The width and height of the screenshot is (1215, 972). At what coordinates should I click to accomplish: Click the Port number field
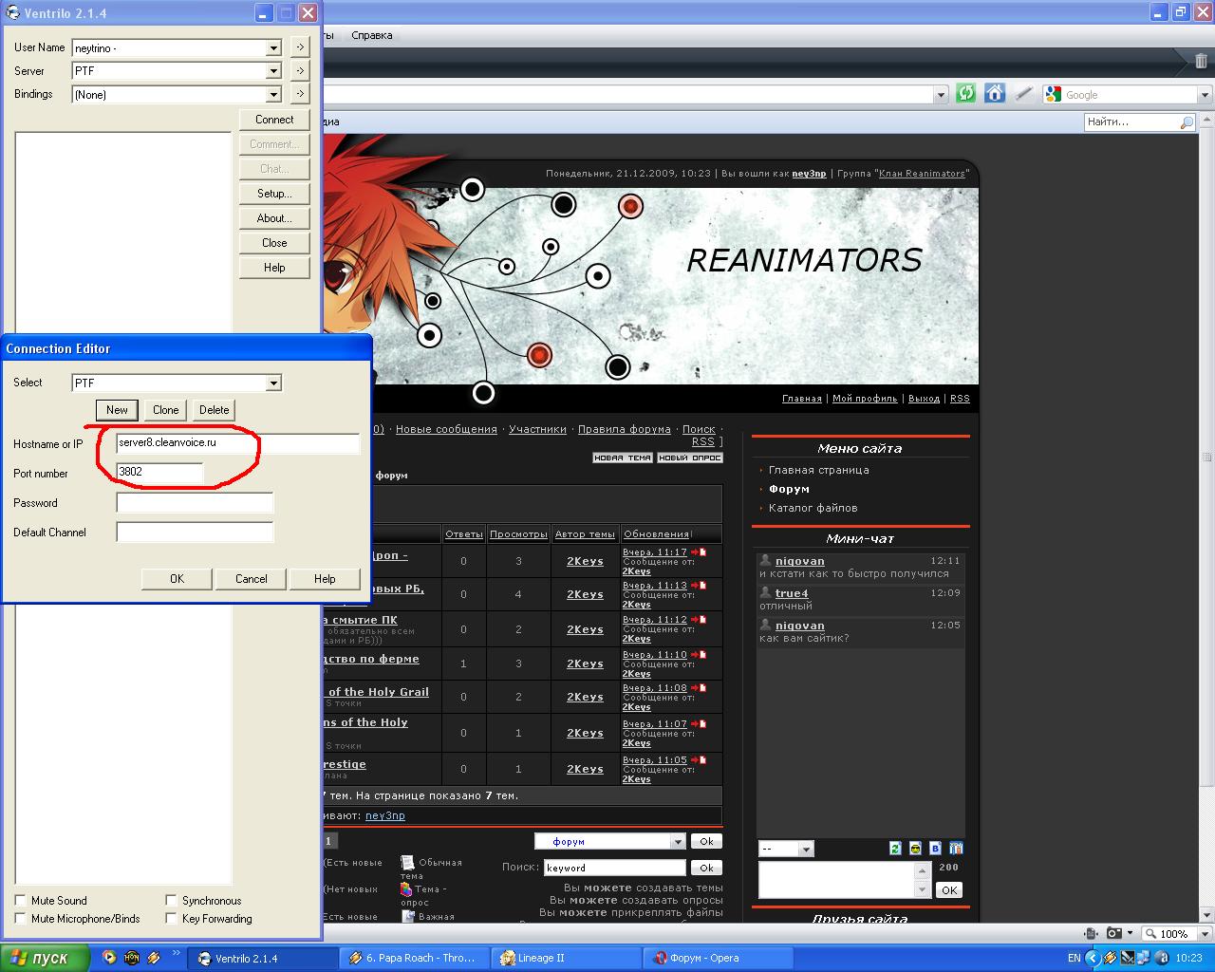(x=159, y=473)
